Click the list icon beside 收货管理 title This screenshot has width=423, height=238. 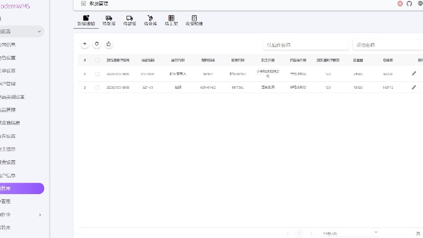pyautogui.click(x=84, y=4)
